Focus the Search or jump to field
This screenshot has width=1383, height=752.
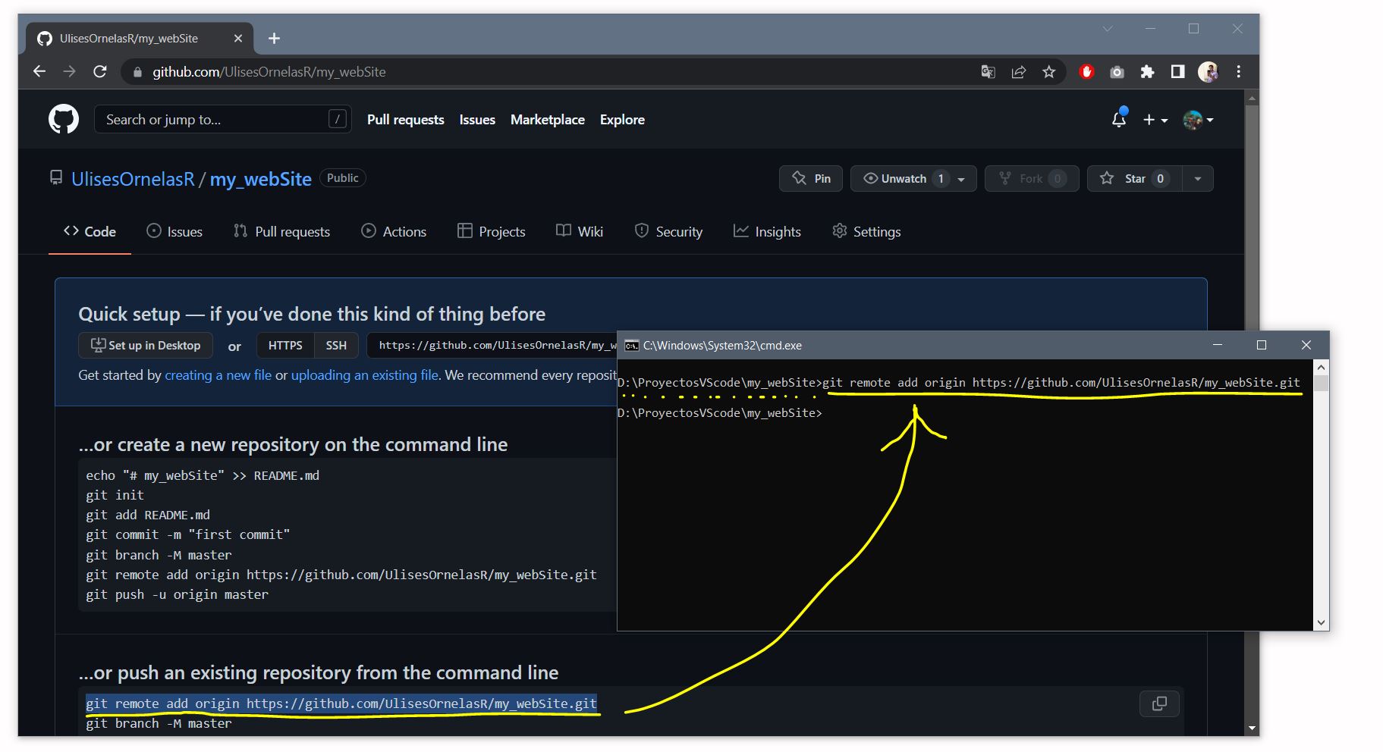[x=222, y=119]
